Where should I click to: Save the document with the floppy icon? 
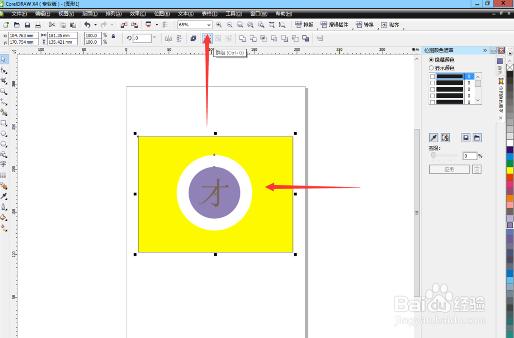[28, 25]
